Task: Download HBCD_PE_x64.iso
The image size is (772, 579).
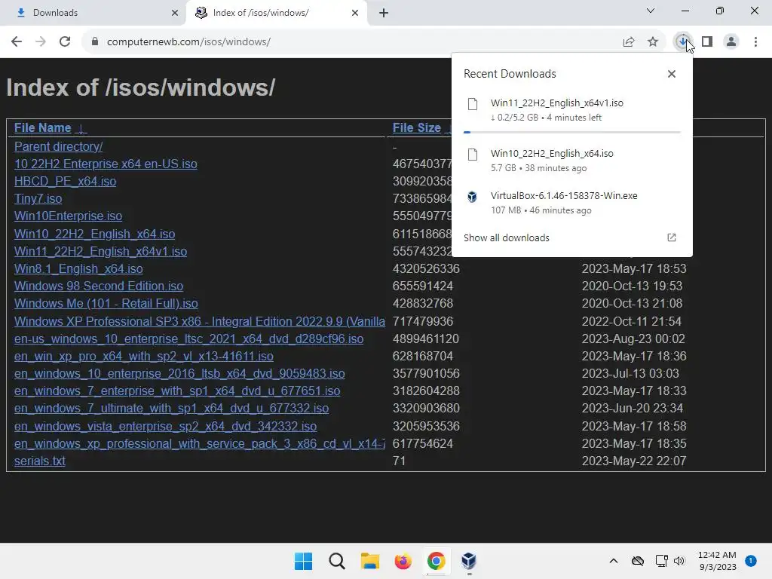Action: [65, 181]
